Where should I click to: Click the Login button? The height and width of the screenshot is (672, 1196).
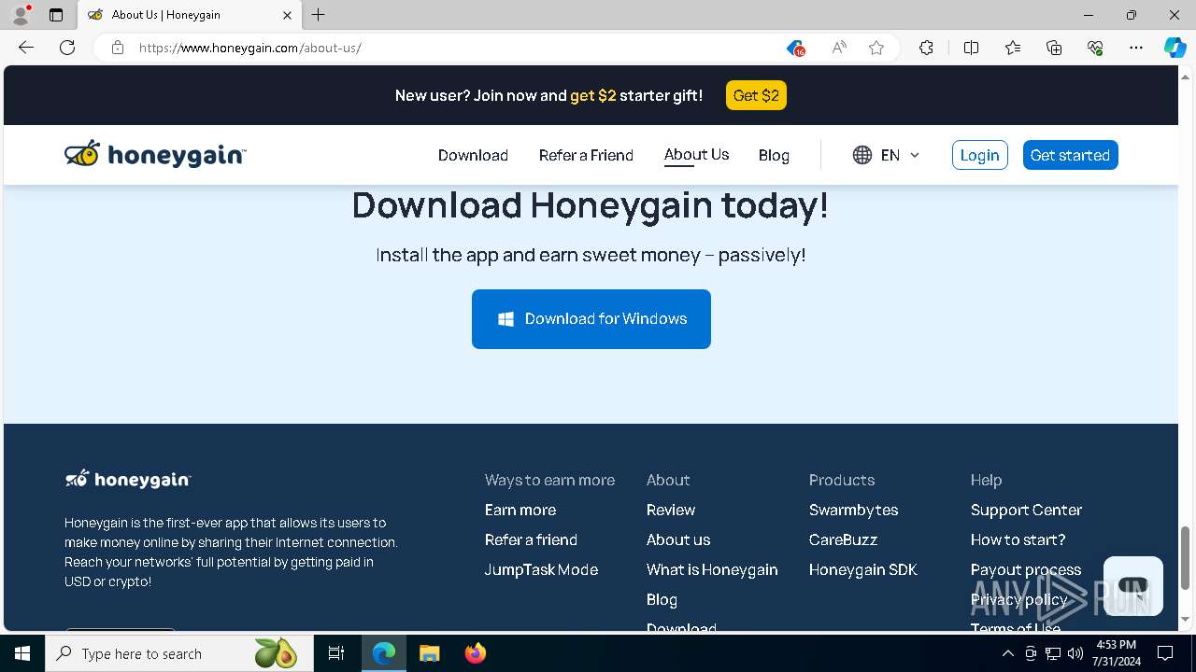click(979, 155)
